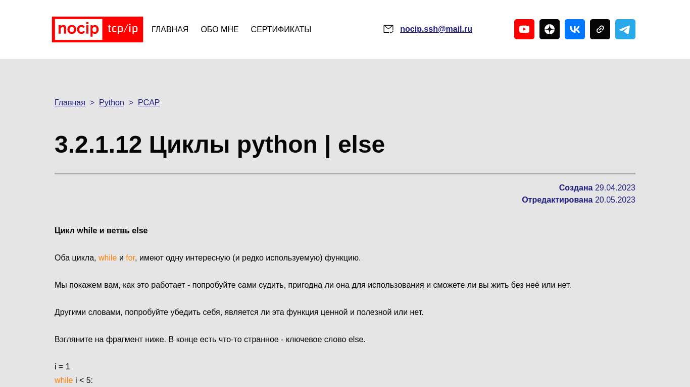
Task: Click the nocip tcp/ip logo
Action: click(x=97, y=29)
